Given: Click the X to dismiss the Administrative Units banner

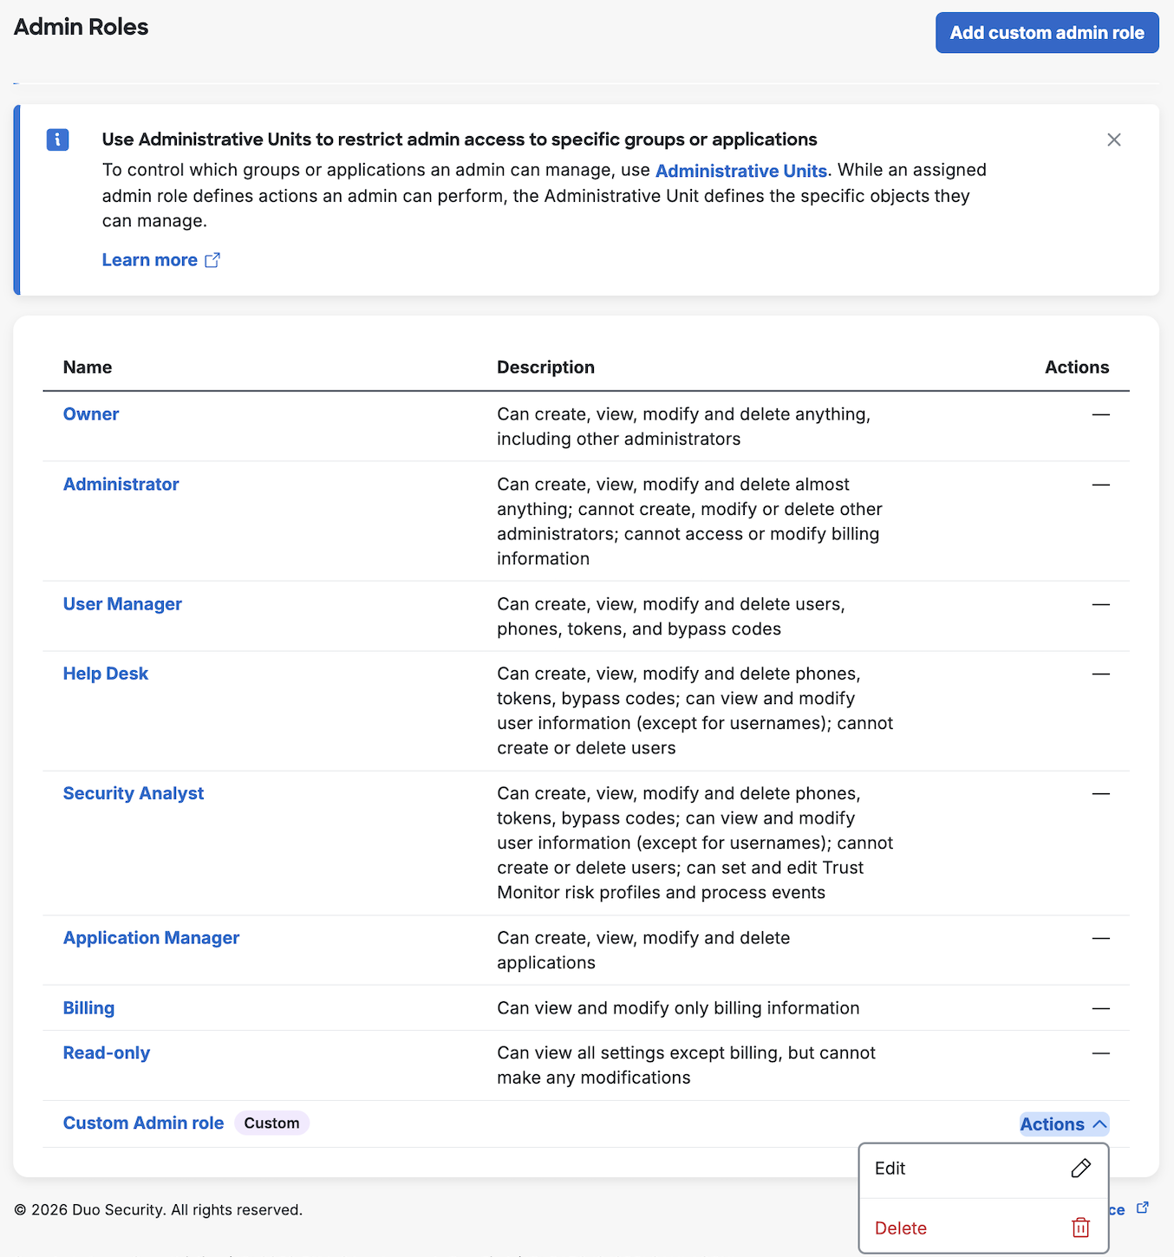Looking at the screenshot, I should pos(1114,140).
